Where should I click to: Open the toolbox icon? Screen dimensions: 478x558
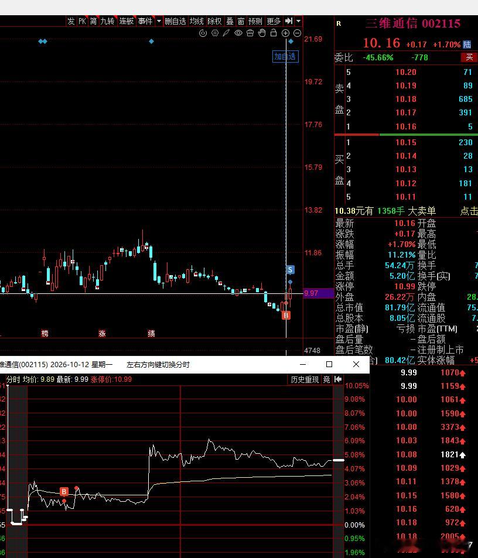click(x=250, y=33)
